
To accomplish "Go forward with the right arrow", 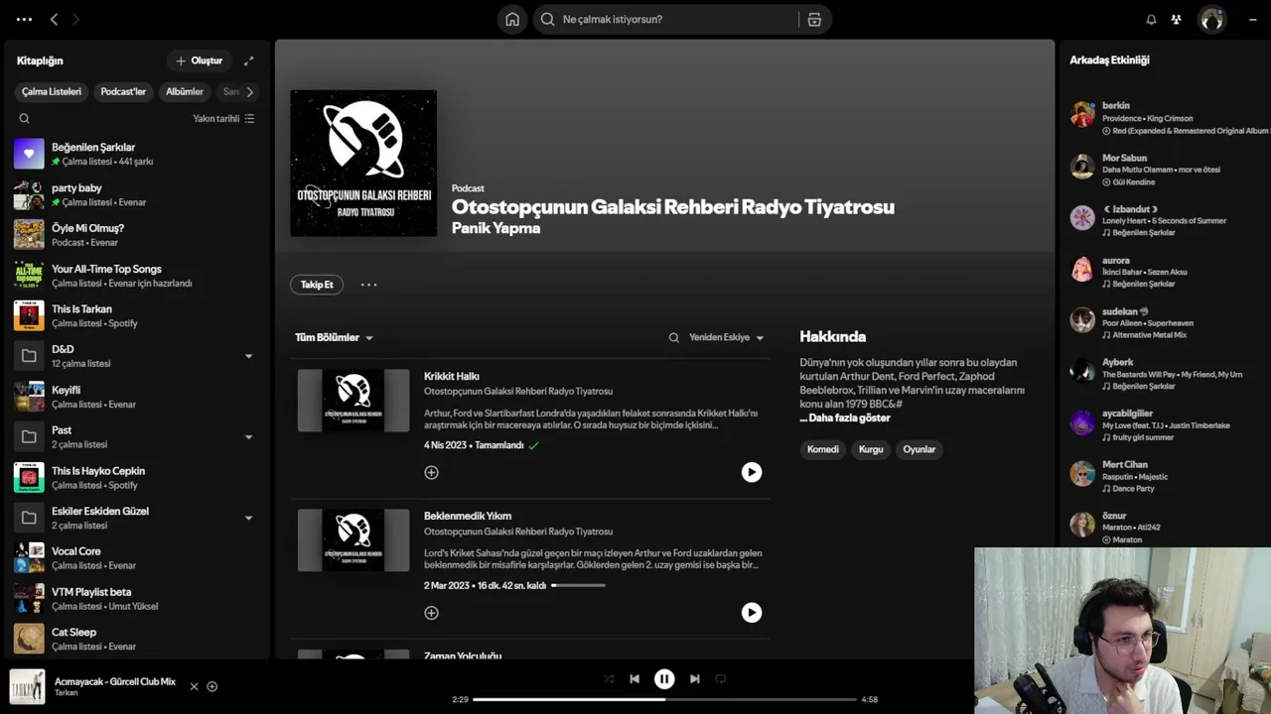I will point(75,19).
